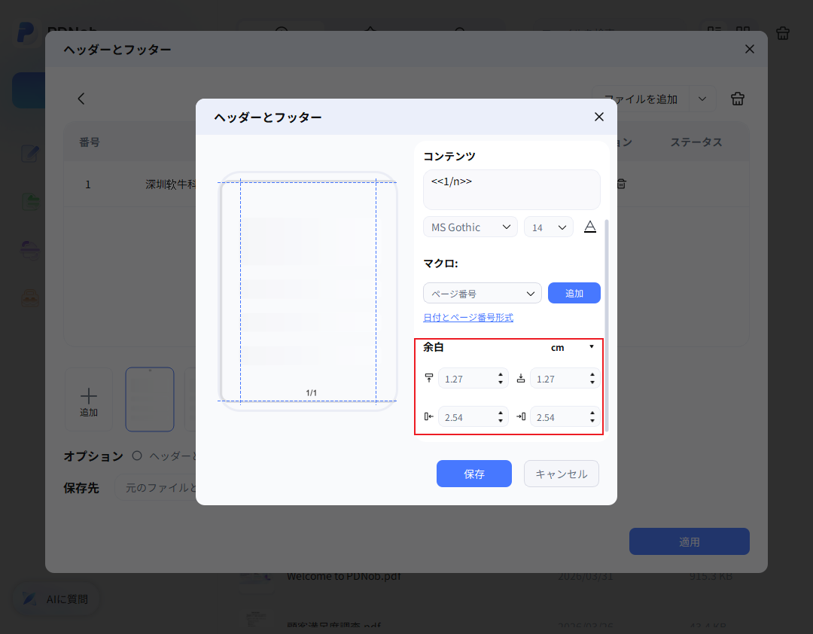Click the 保存 button to save settings

pyautogui.click(x=473, y=474)
